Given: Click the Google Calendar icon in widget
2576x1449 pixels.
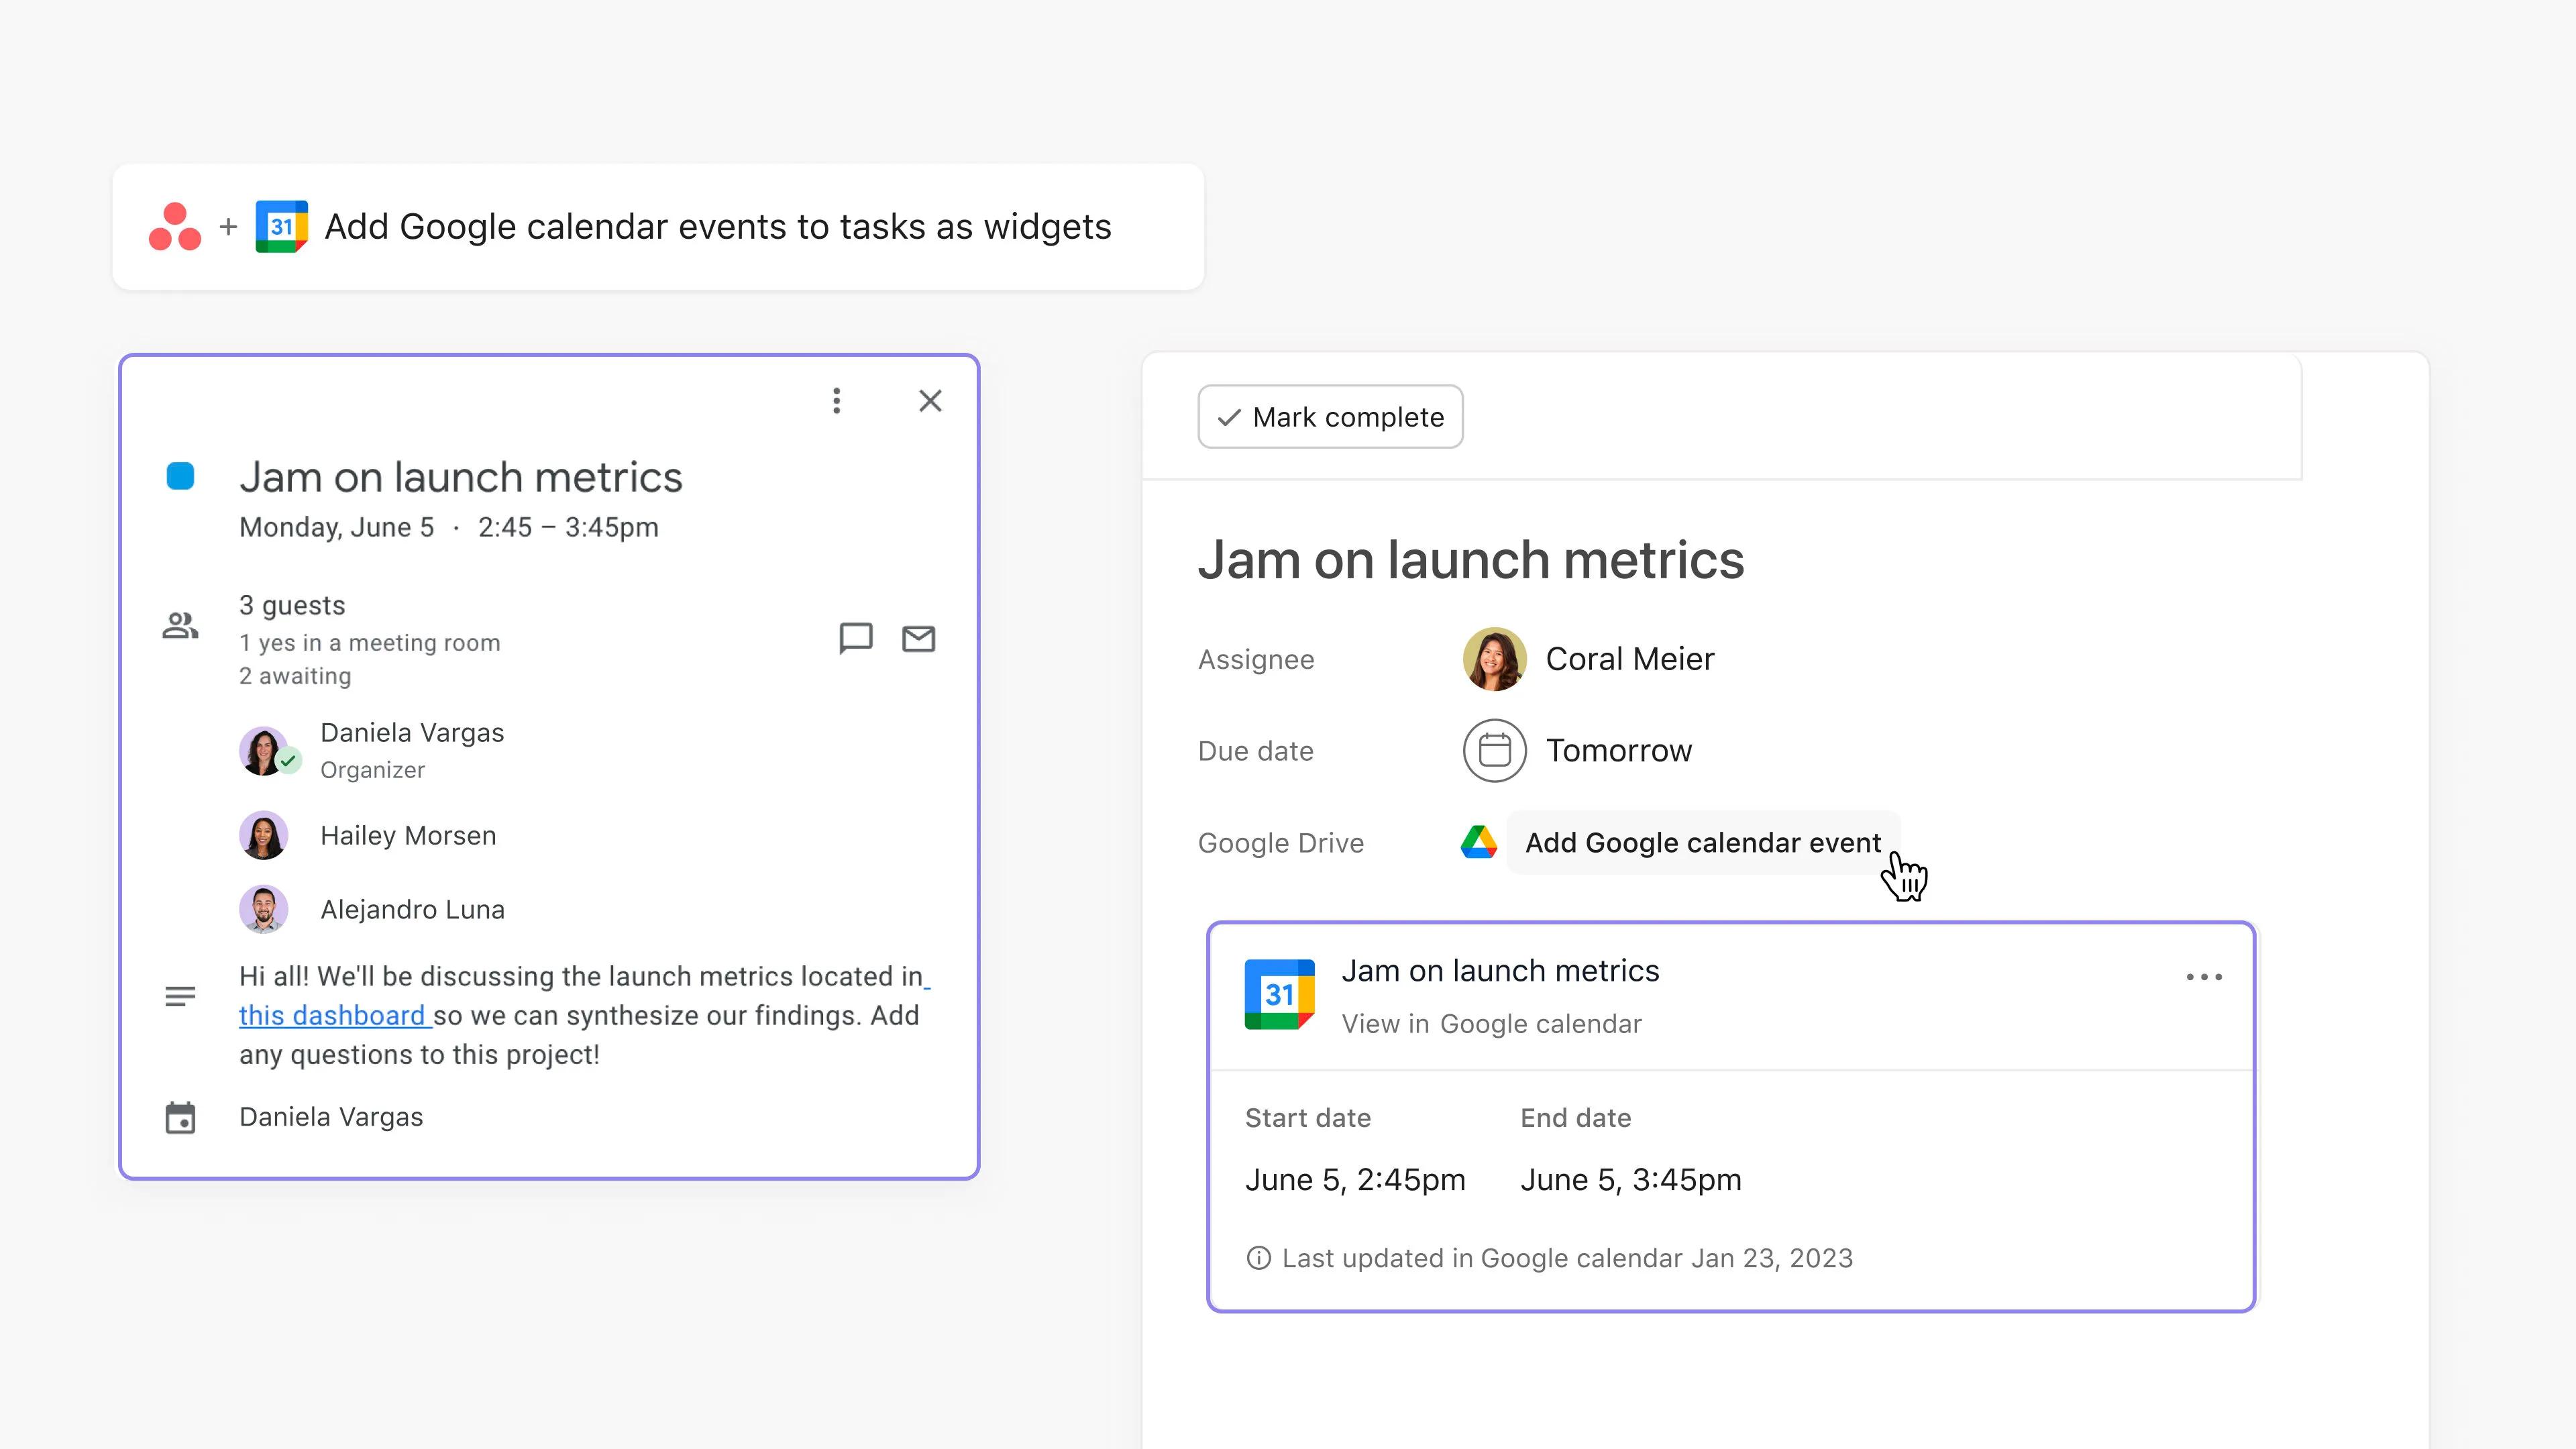Looking at the screenshot, I should 1279,994.
